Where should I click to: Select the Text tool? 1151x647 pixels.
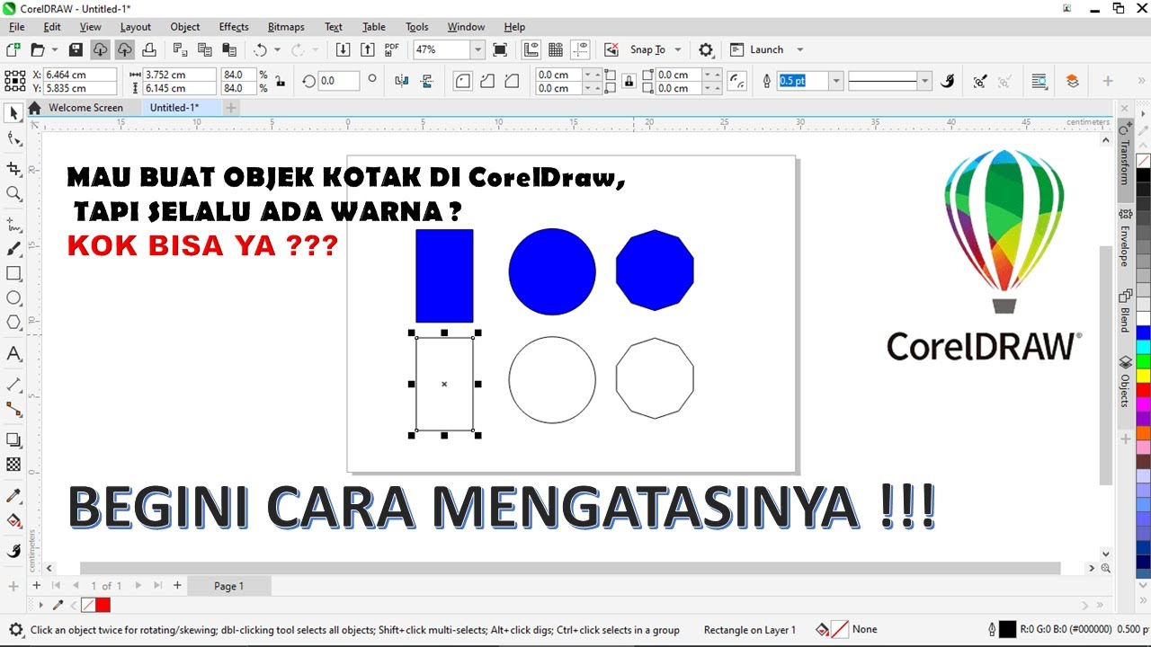tap(13, 353)
